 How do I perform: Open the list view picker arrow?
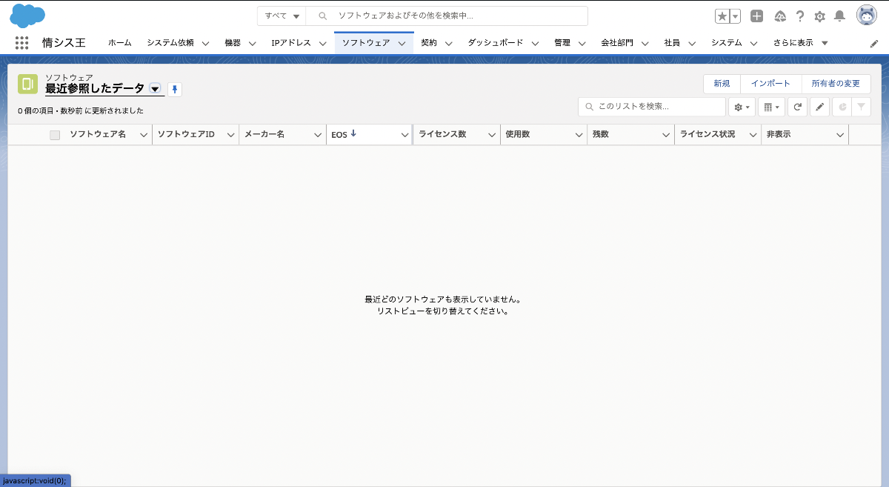[x=155, y=88]
